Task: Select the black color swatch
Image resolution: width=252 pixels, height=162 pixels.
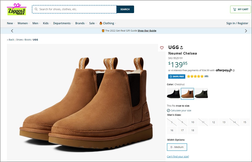Action: tap(174, 94)
